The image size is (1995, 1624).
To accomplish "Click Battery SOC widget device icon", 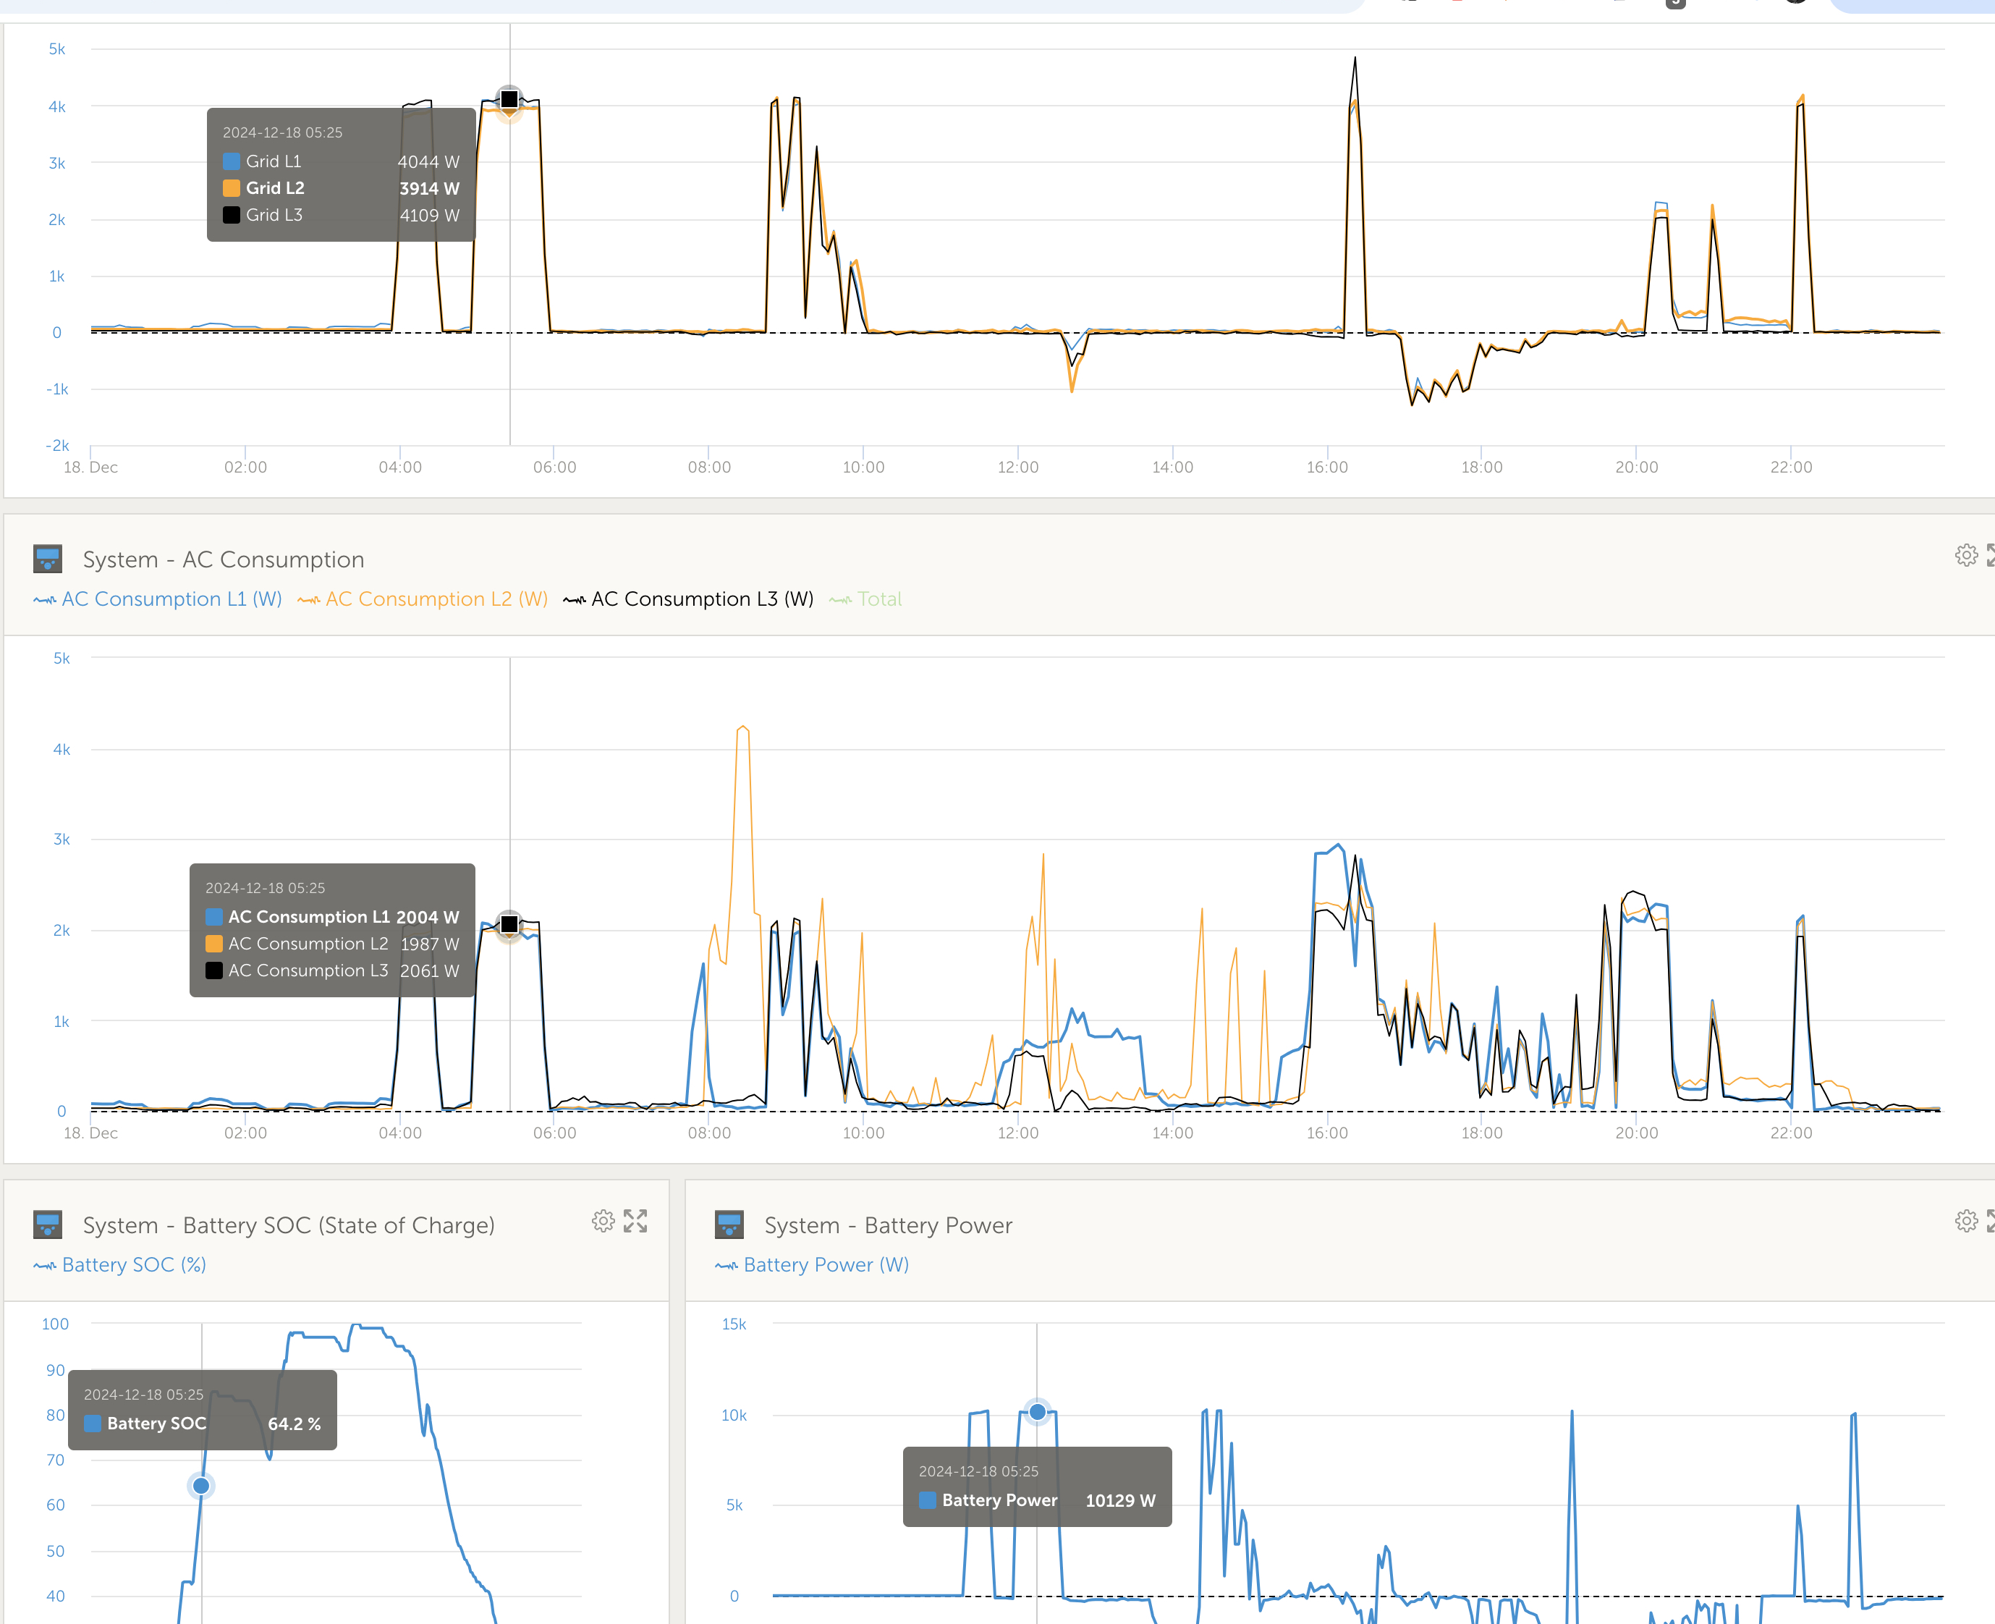I will [x=48, y=1225].
